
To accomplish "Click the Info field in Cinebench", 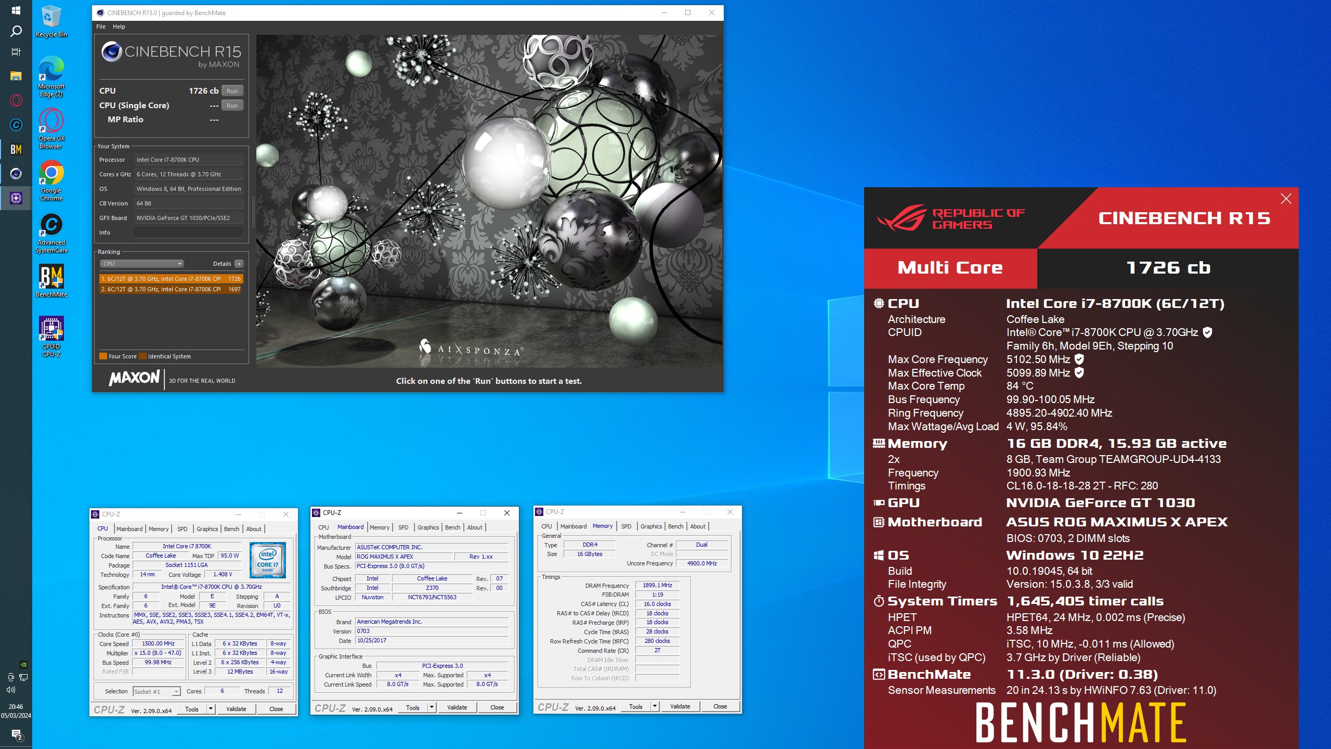I will point(189,233).
